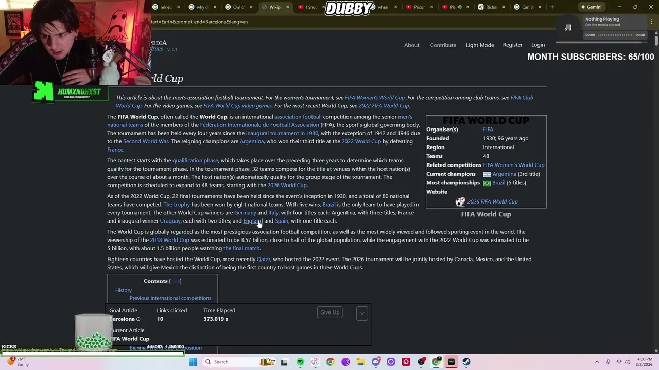Click the info icon beside Barcelona goal

(x=138, y=319)
